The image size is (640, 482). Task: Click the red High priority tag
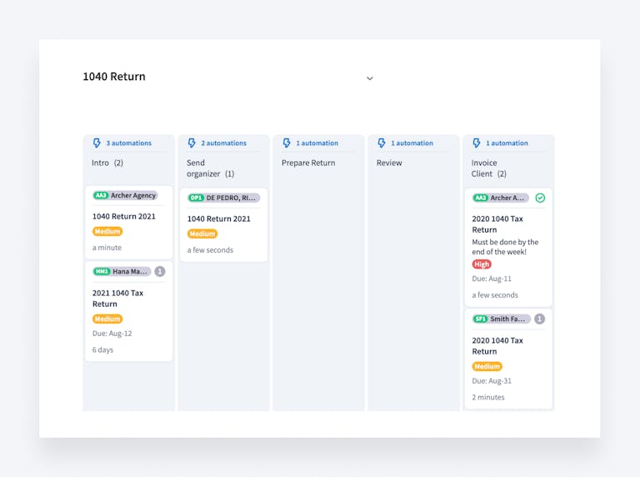pos(482,264)
